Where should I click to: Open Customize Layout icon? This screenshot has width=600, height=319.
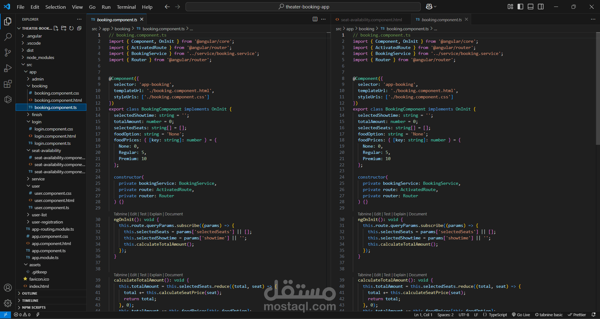(510, 7)
